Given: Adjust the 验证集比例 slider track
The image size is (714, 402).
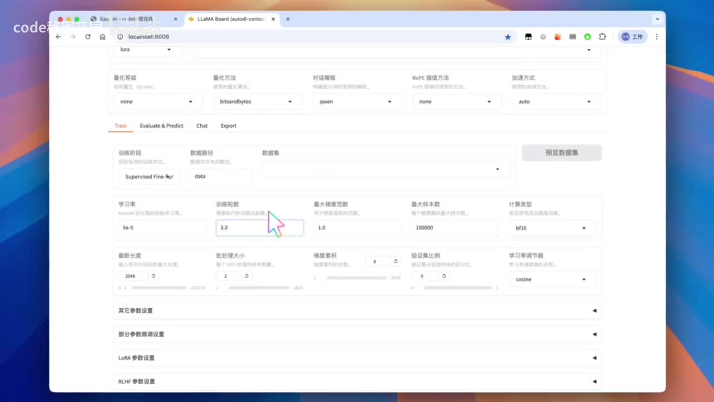Looking at the screenshot, I should tap(458, 288).
